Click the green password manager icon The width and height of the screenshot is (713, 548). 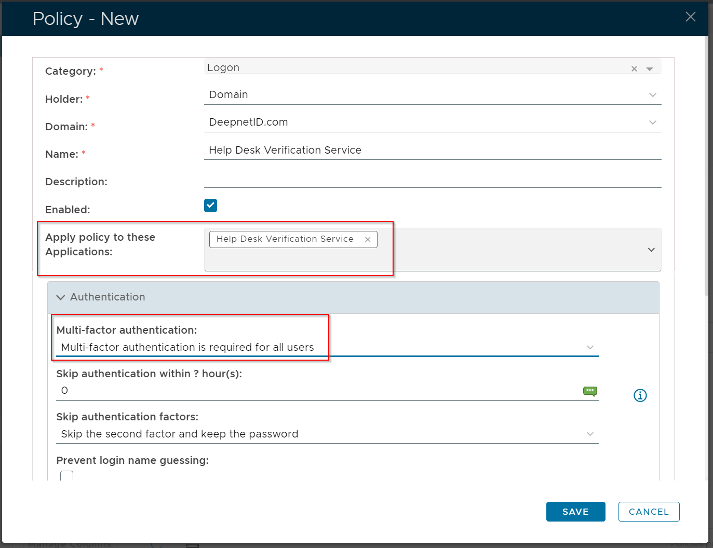coord(590,391)
